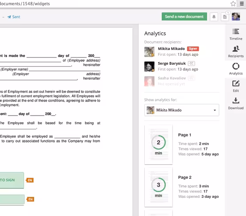Open the browser hamburger menu
The width and height of the screenshot is (246, 216).
242,4
